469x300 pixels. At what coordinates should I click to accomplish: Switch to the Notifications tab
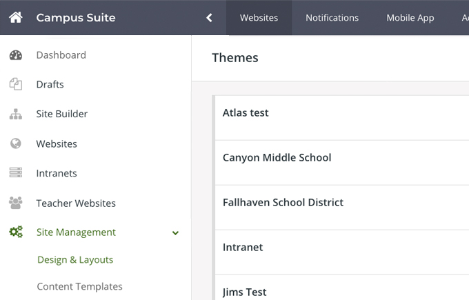point(332,18)
